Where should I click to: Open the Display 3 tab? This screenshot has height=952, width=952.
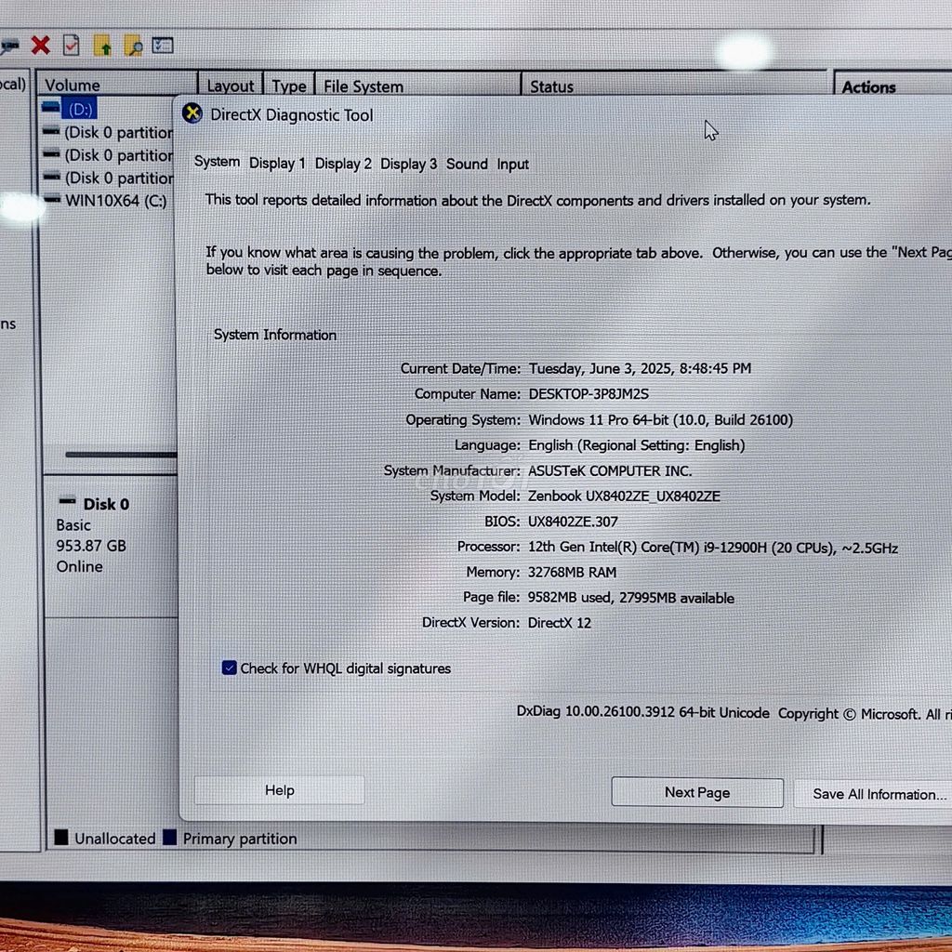click(x=409, y=164)
